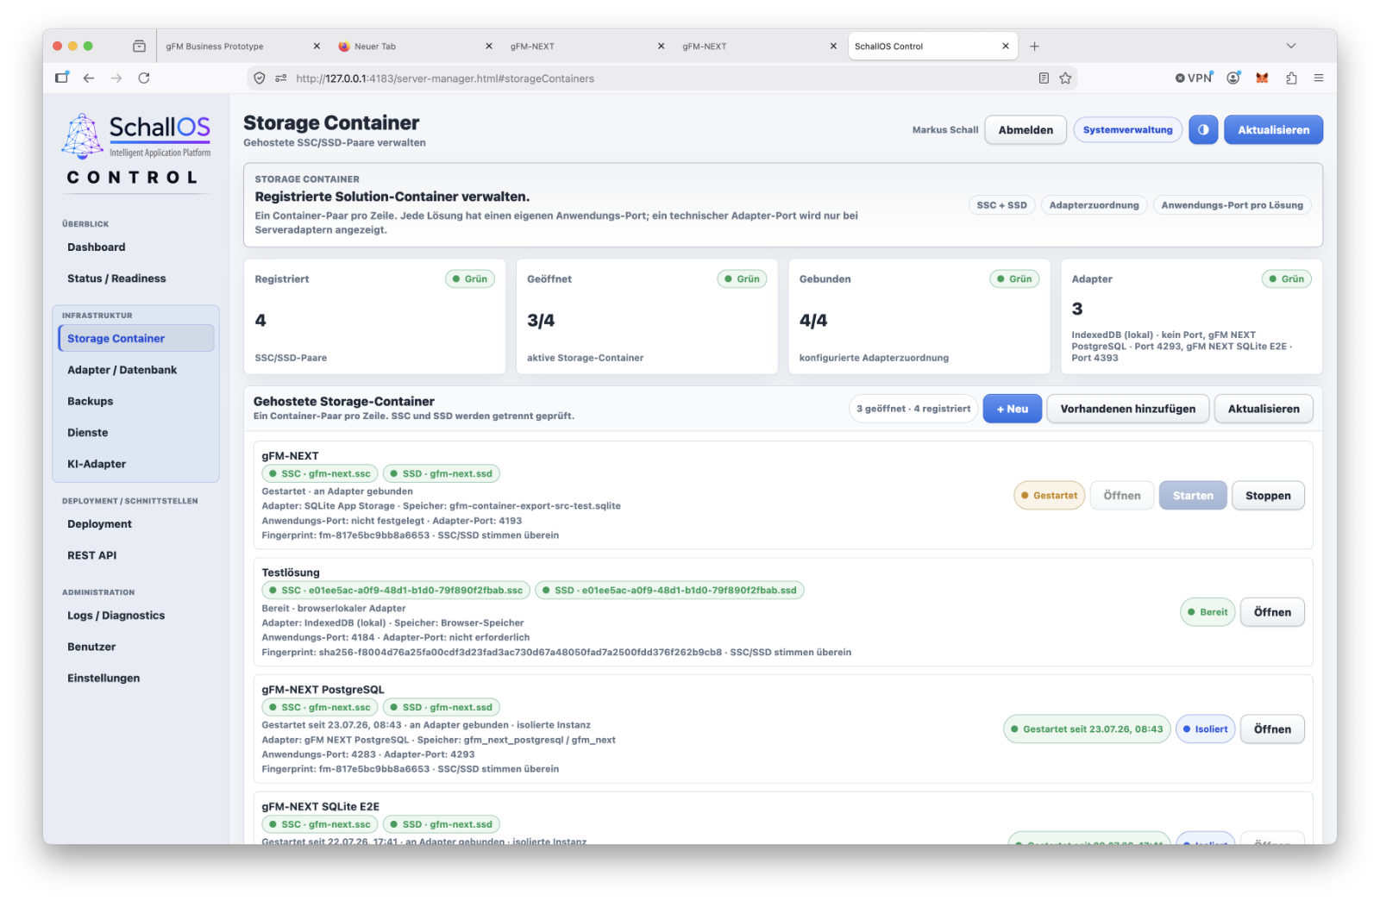Click the Systemverwaltung pill link

[1127, 130]
